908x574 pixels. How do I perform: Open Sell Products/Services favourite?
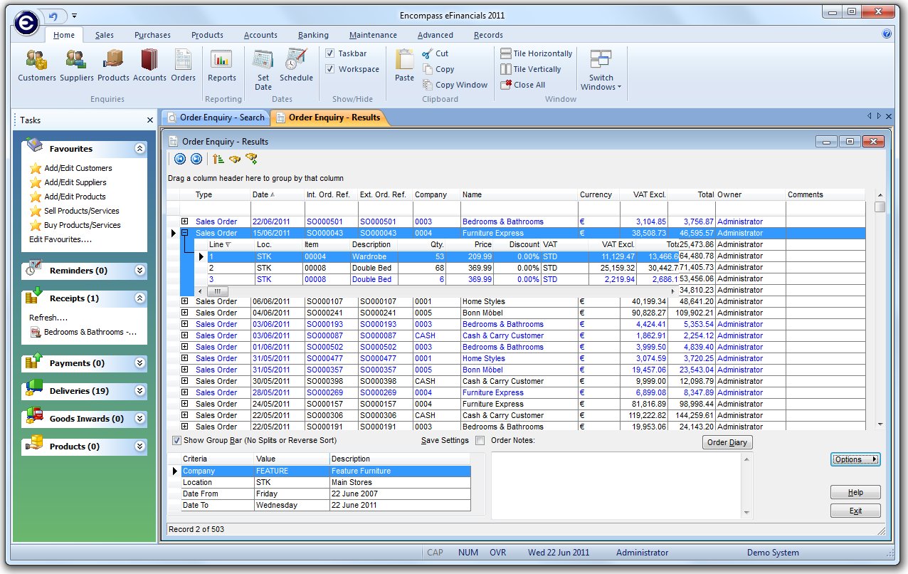click(82, 211)
